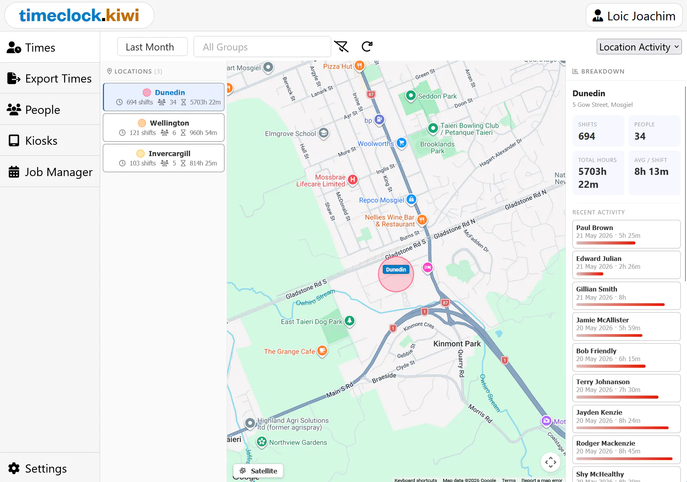
Task: Open Job Manager page
Action: [x=50, y=172]
